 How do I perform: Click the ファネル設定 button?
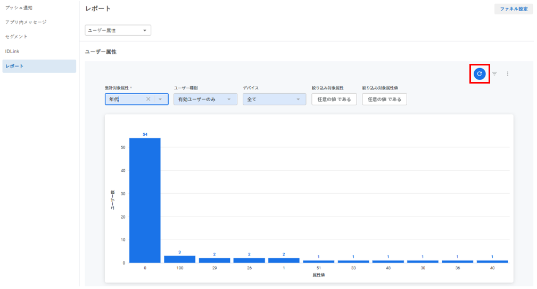click(x=514, y=9)
